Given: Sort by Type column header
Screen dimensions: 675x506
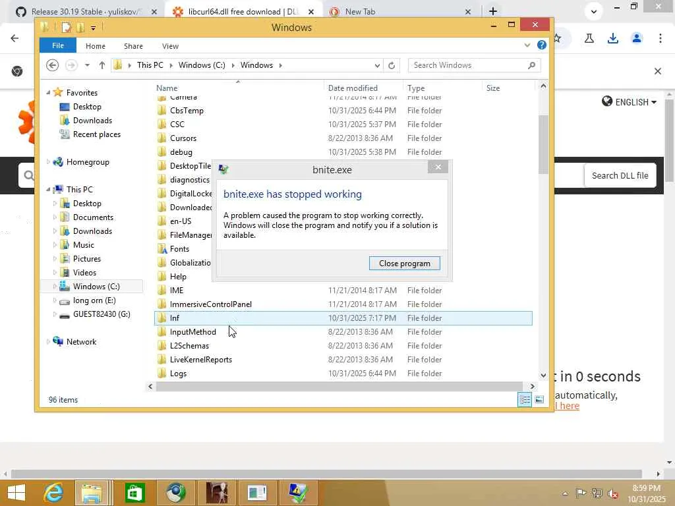Looking at the screenshot, I should (x=416, y=88).
